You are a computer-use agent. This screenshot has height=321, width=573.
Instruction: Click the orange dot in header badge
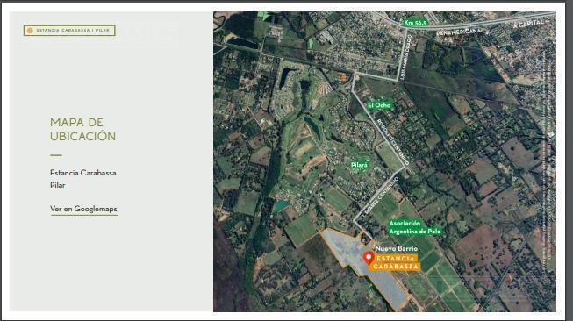pos(31,31)
